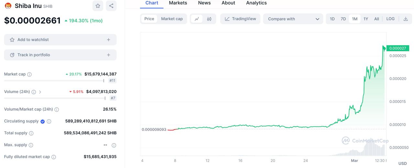Viewport: 414px width, 168px height.
Task: Click Track in portfolio button
Action: [60, 55]
